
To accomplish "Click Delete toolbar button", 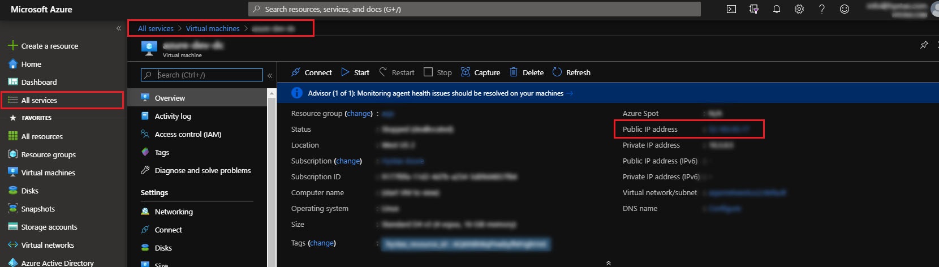I will click(527, 72).
